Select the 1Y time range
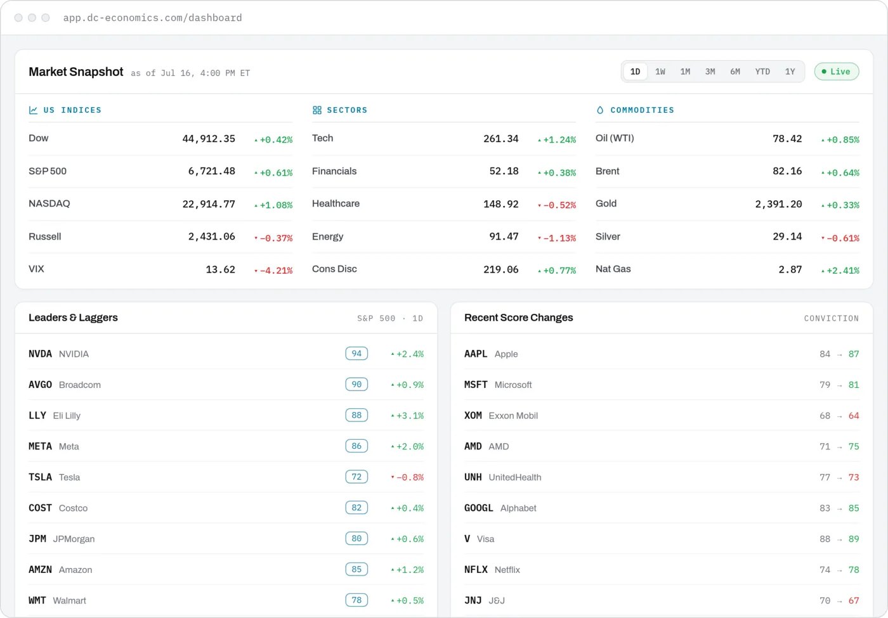This screenshot has width=888, height=618. click(x=790, y=72)
